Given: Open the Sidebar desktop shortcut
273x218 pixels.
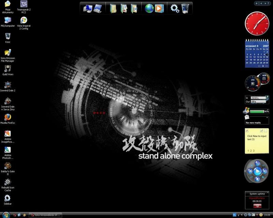Looking at the screenshot, I should point(8,200).
